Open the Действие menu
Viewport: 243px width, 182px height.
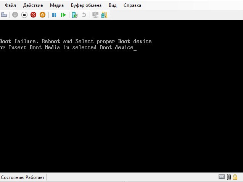coord(33,5)
